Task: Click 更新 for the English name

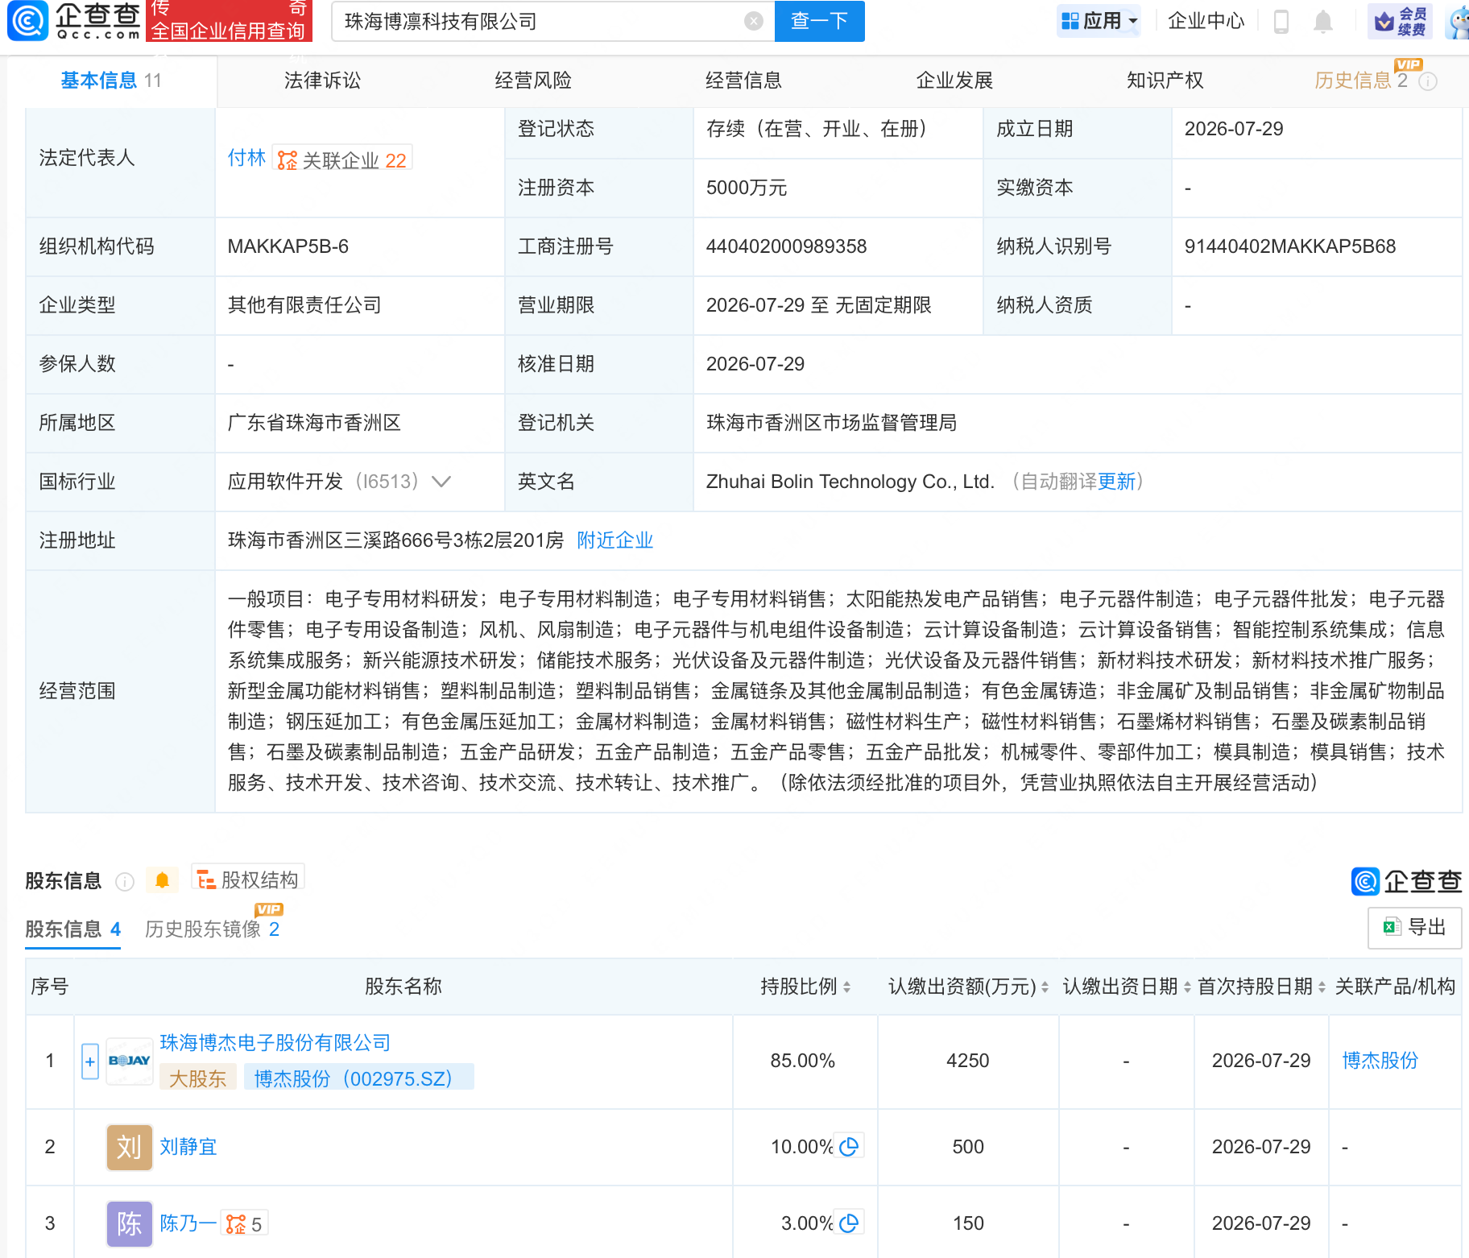Action: pyautogui.click(x=1116, y=482)
